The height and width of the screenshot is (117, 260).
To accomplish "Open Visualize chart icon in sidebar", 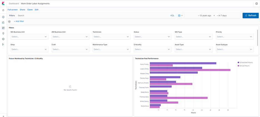I will coord(3,23).
